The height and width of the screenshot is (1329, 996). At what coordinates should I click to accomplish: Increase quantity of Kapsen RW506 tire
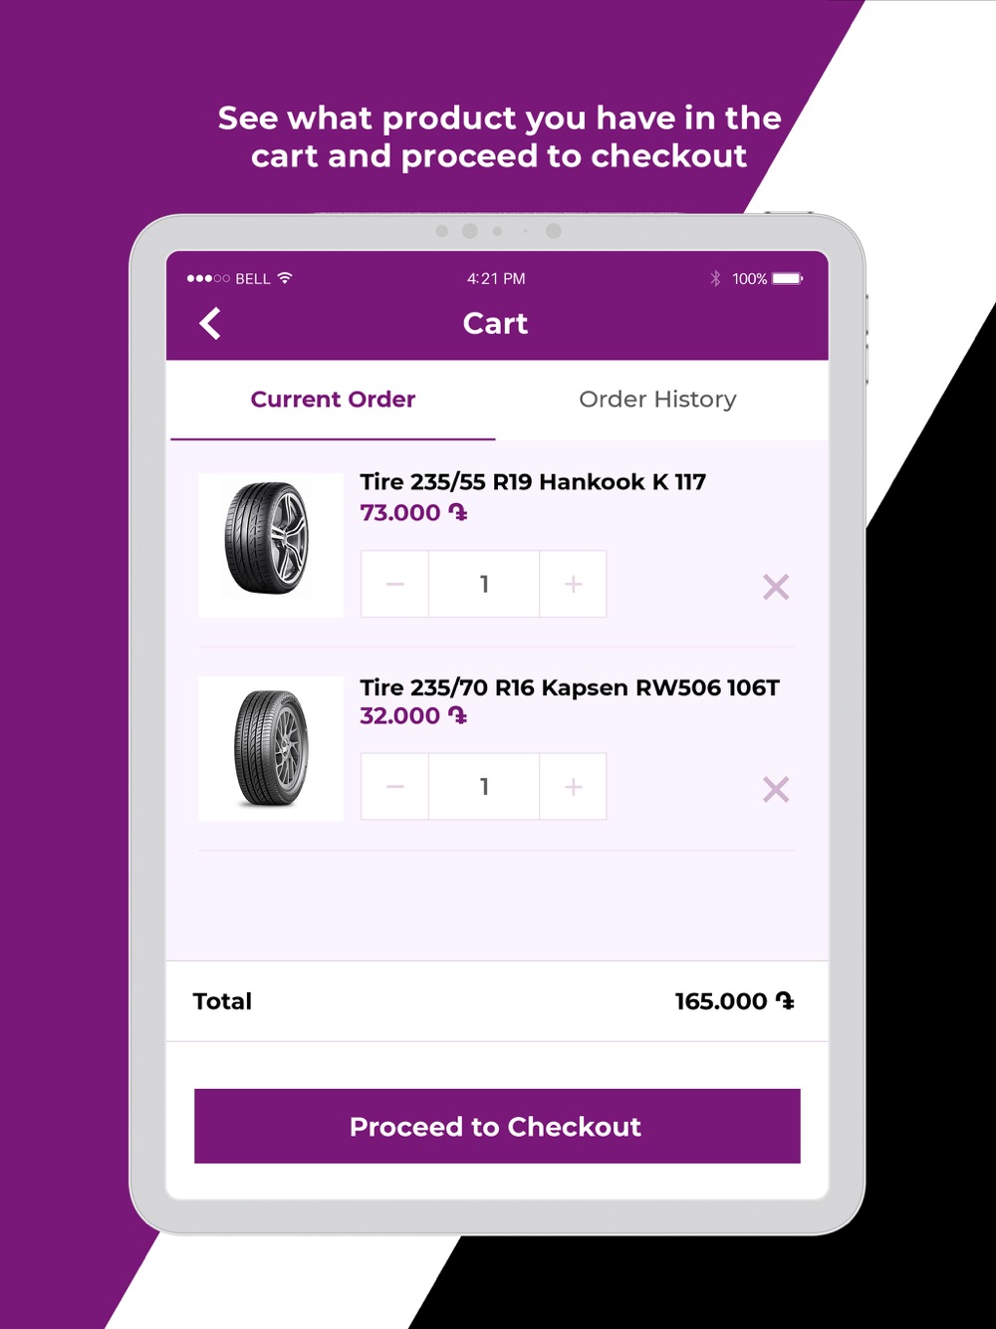click(573, 787)
